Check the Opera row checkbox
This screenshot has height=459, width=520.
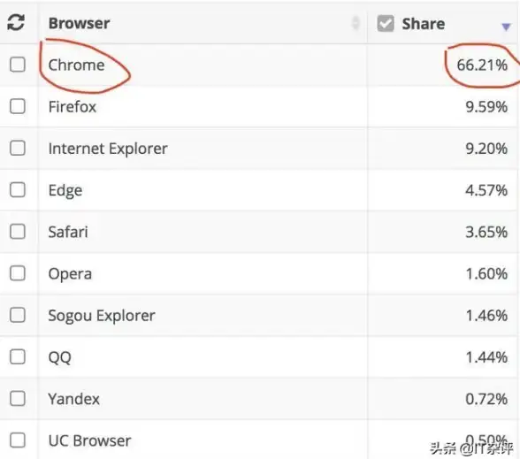click(x=18, y=273)
